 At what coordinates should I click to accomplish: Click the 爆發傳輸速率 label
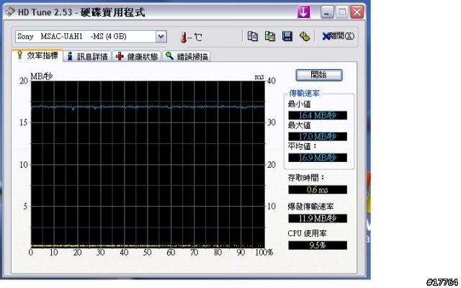pyautogui.click(x=310, y=207)
